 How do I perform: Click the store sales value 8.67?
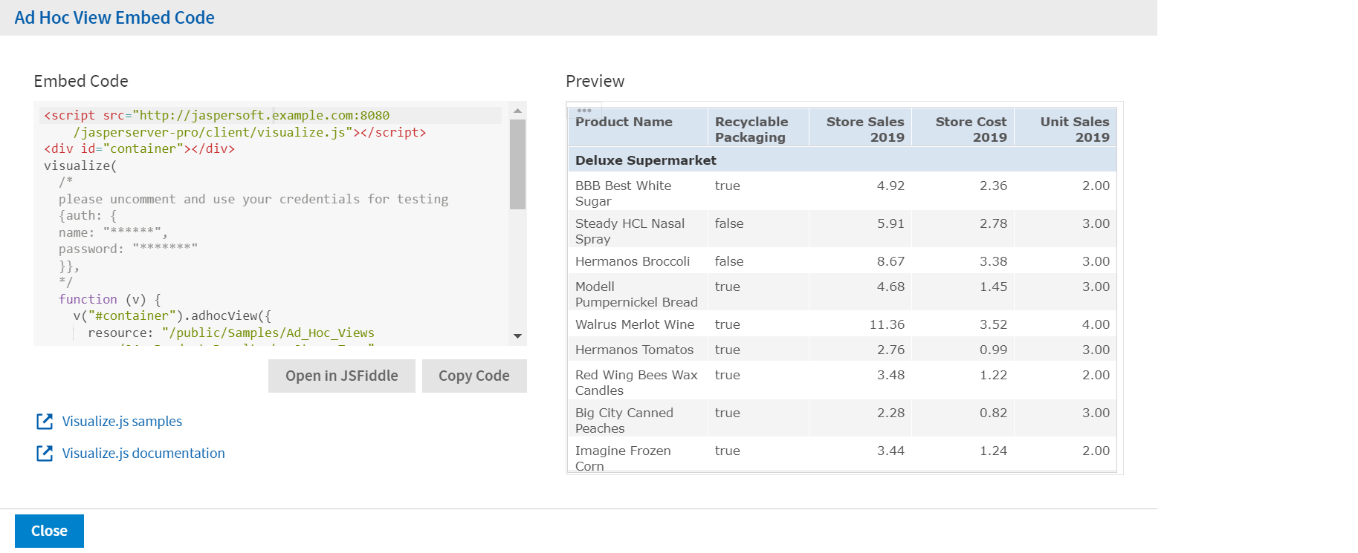tap(890, 261)
